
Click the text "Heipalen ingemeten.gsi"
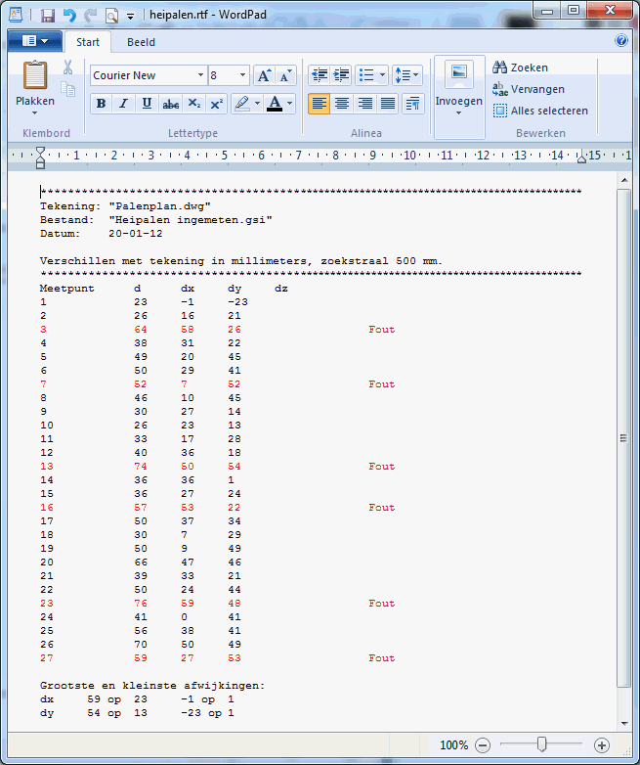191,220
